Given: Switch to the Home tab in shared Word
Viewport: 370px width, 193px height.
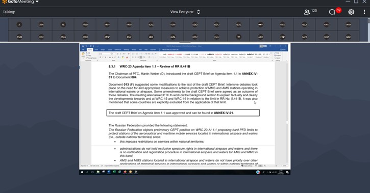Looking at the screenshot, I should pos(90,50).
